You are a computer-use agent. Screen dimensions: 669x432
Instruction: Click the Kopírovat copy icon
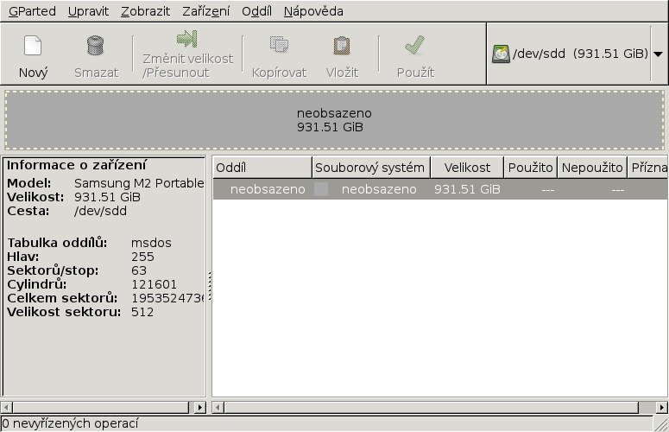pyautogui.click(x=279, y=44)
